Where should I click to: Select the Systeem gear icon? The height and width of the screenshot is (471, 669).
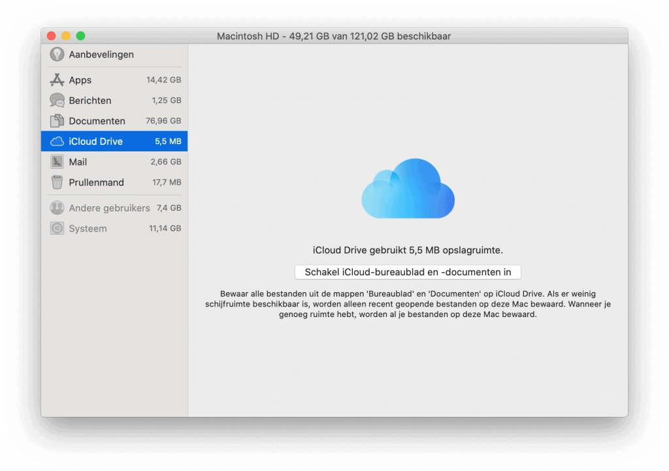[x=57, y=228]
